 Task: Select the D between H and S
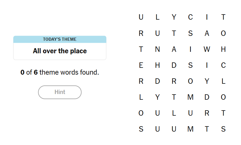[174, 65]
